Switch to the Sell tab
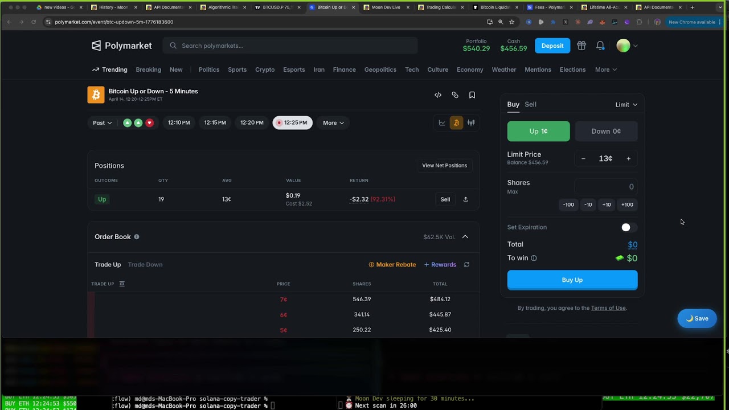The image size is (729, 410). (530, 104)
